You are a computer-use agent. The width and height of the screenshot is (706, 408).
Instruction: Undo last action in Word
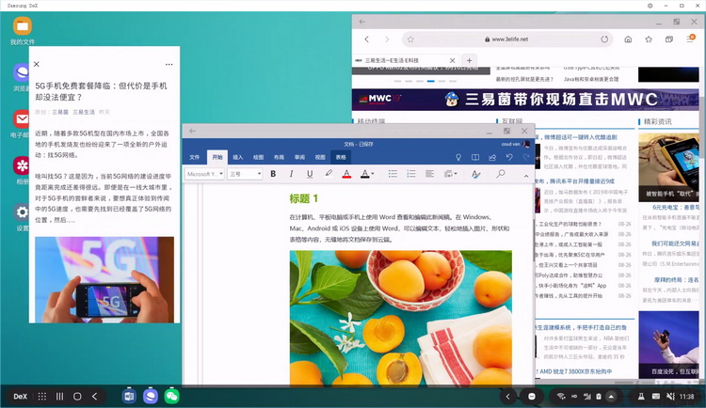click(x=509, y=157)
